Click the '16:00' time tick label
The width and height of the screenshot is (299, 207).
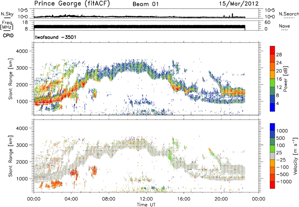point(184,199)
